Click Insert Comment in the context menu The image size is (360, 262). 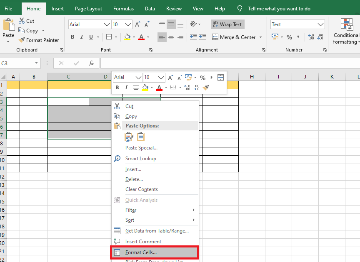click(143, 242)
